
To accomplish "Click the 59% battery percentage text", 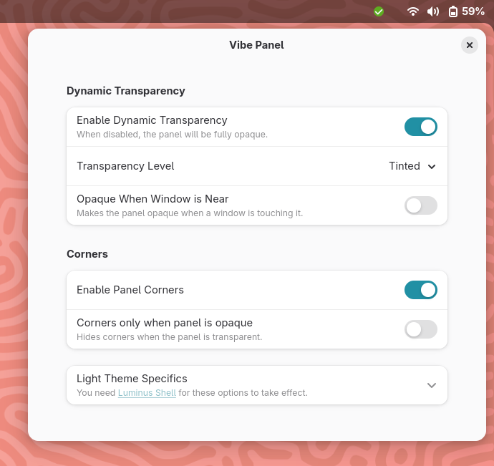I will 473,11.
